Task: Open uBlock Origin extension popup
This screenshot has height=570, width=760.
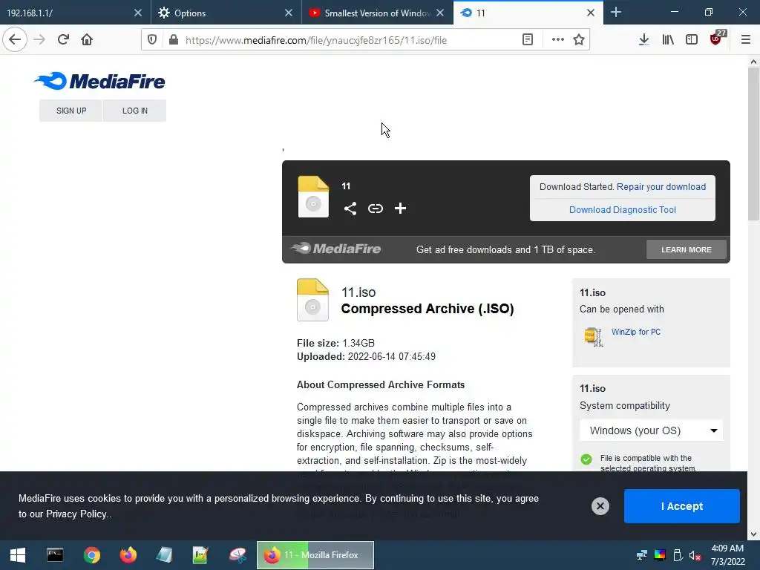Action: [716, 39]
